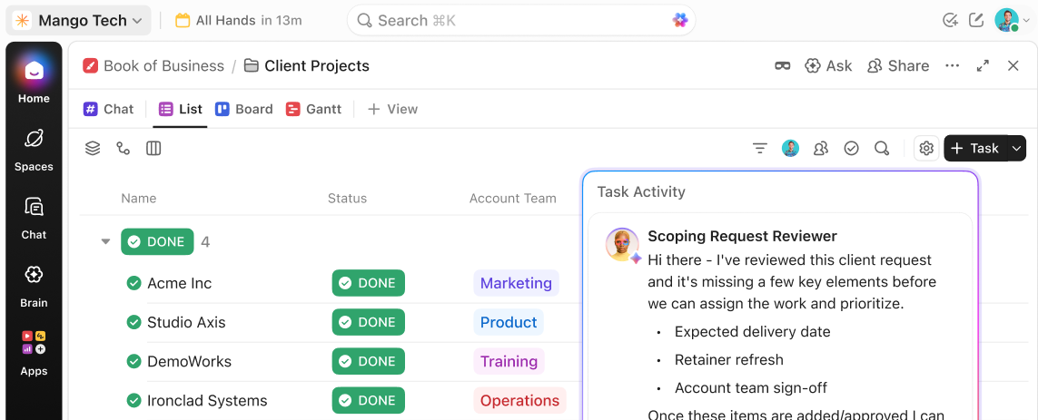Toggle the Studio Axis task completion check
1038x420 pixels.
click(134, 322)
